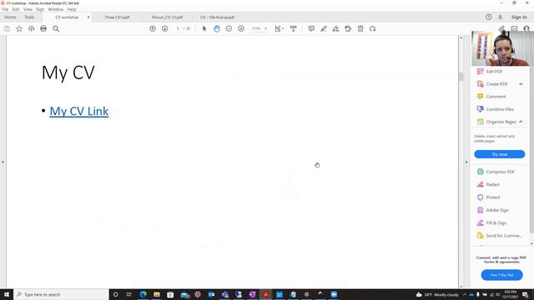Open the Help menu
Image resolution: width=534 pixels, height=300 pixels.
tap(72, 9)
